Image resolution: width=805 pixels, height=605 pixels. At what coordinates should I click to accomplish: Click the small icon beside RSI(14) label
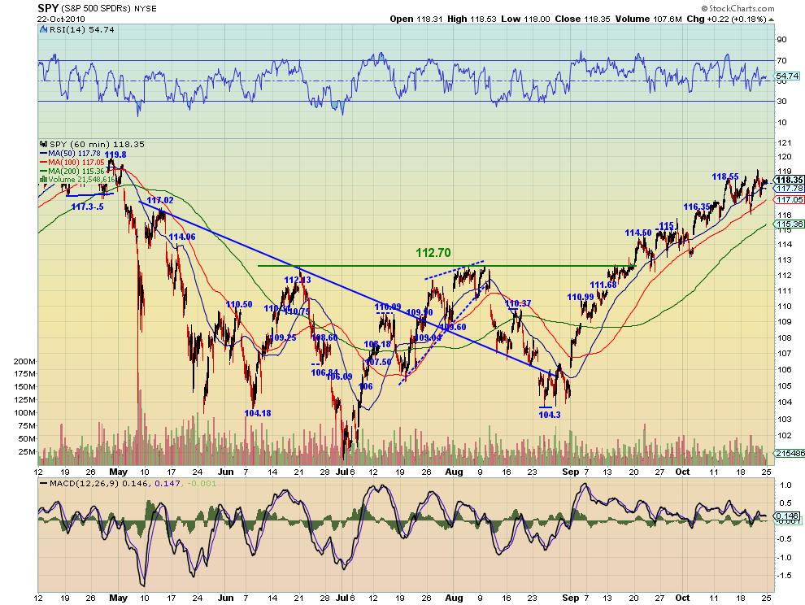(x=44, y=30)
